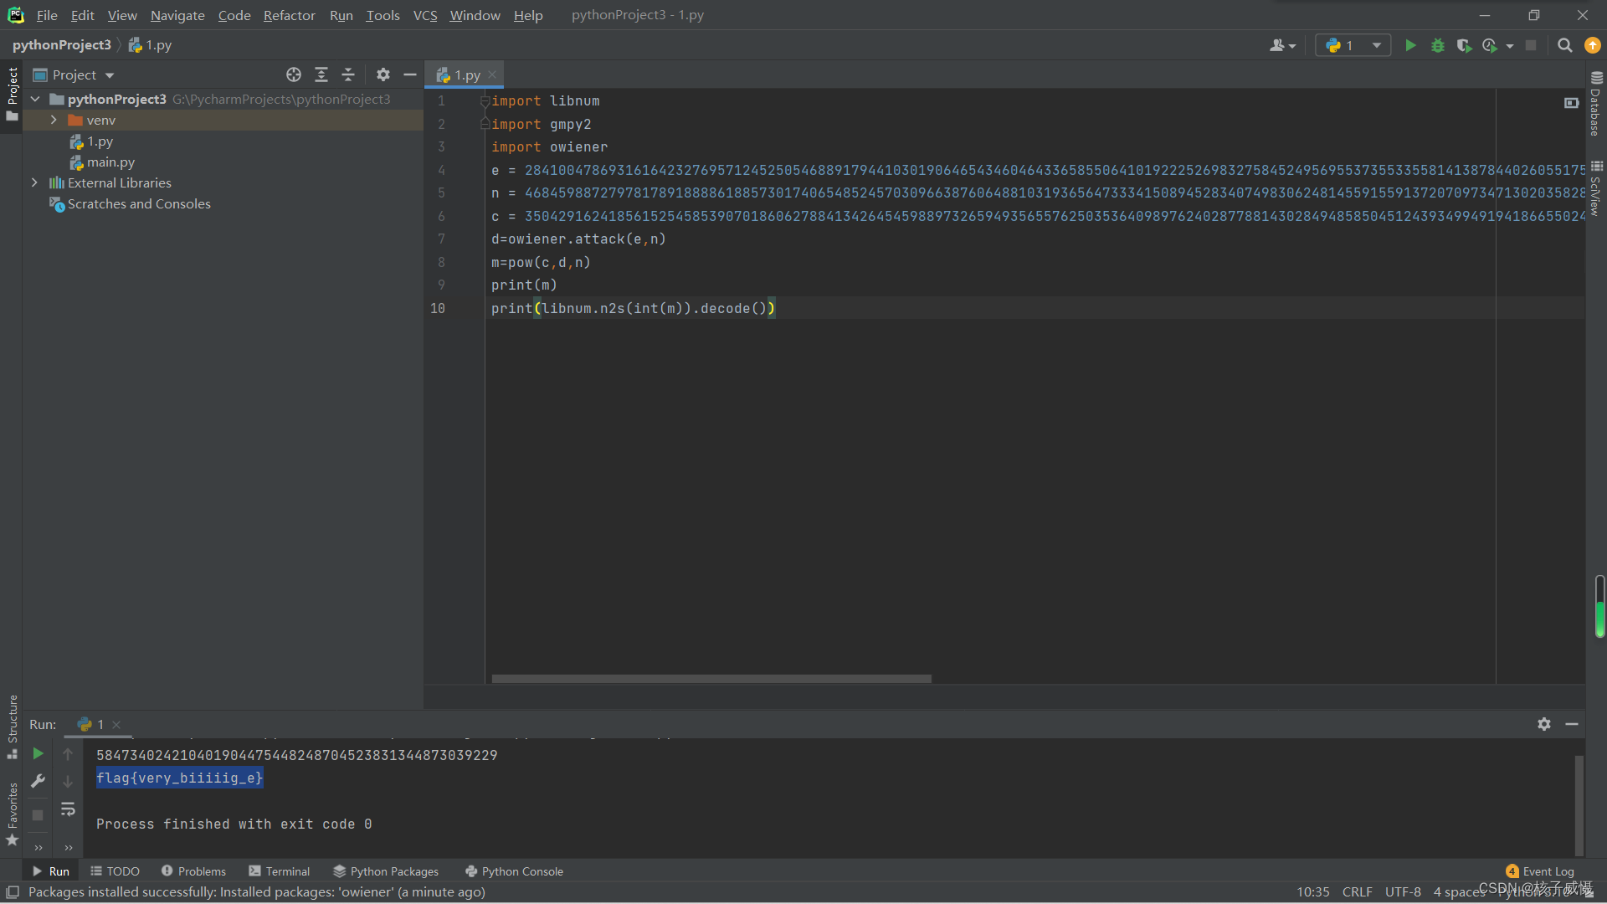Run the script with the green Run button
Image resolution: width=1607 pixels, height=904 pixels.
1410,45
